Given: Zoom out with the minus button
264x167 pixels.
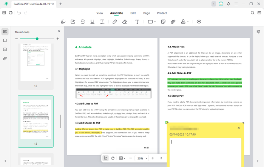Looking at the screenshot, I should tap(130, 158).
